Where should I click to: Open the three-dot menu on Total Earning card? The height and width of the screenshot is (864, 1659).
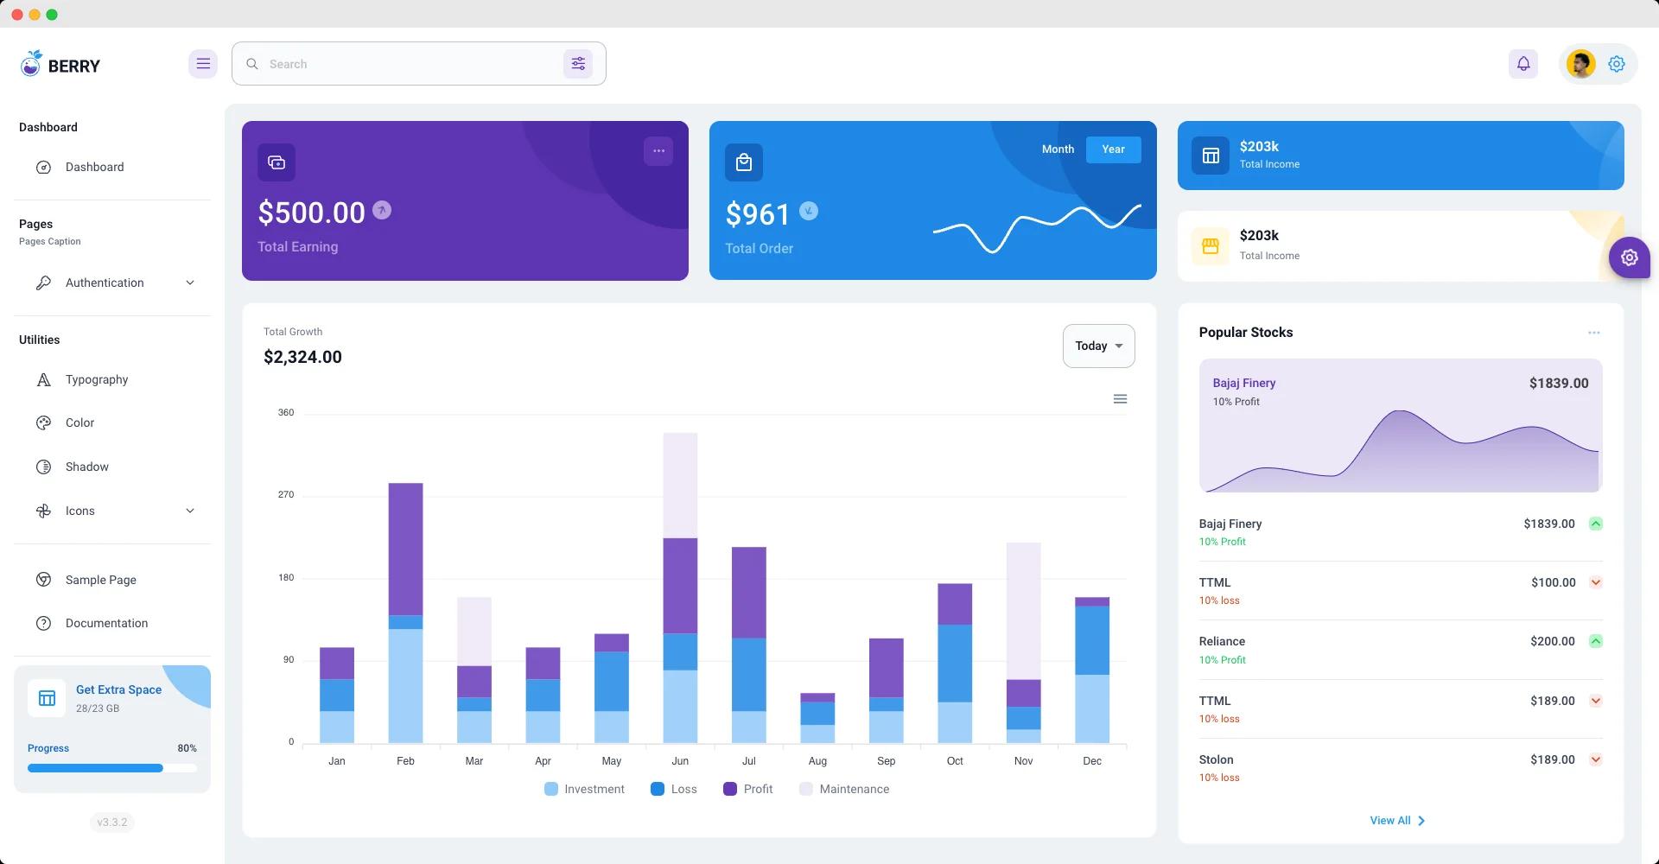click(x=658, y=151)
